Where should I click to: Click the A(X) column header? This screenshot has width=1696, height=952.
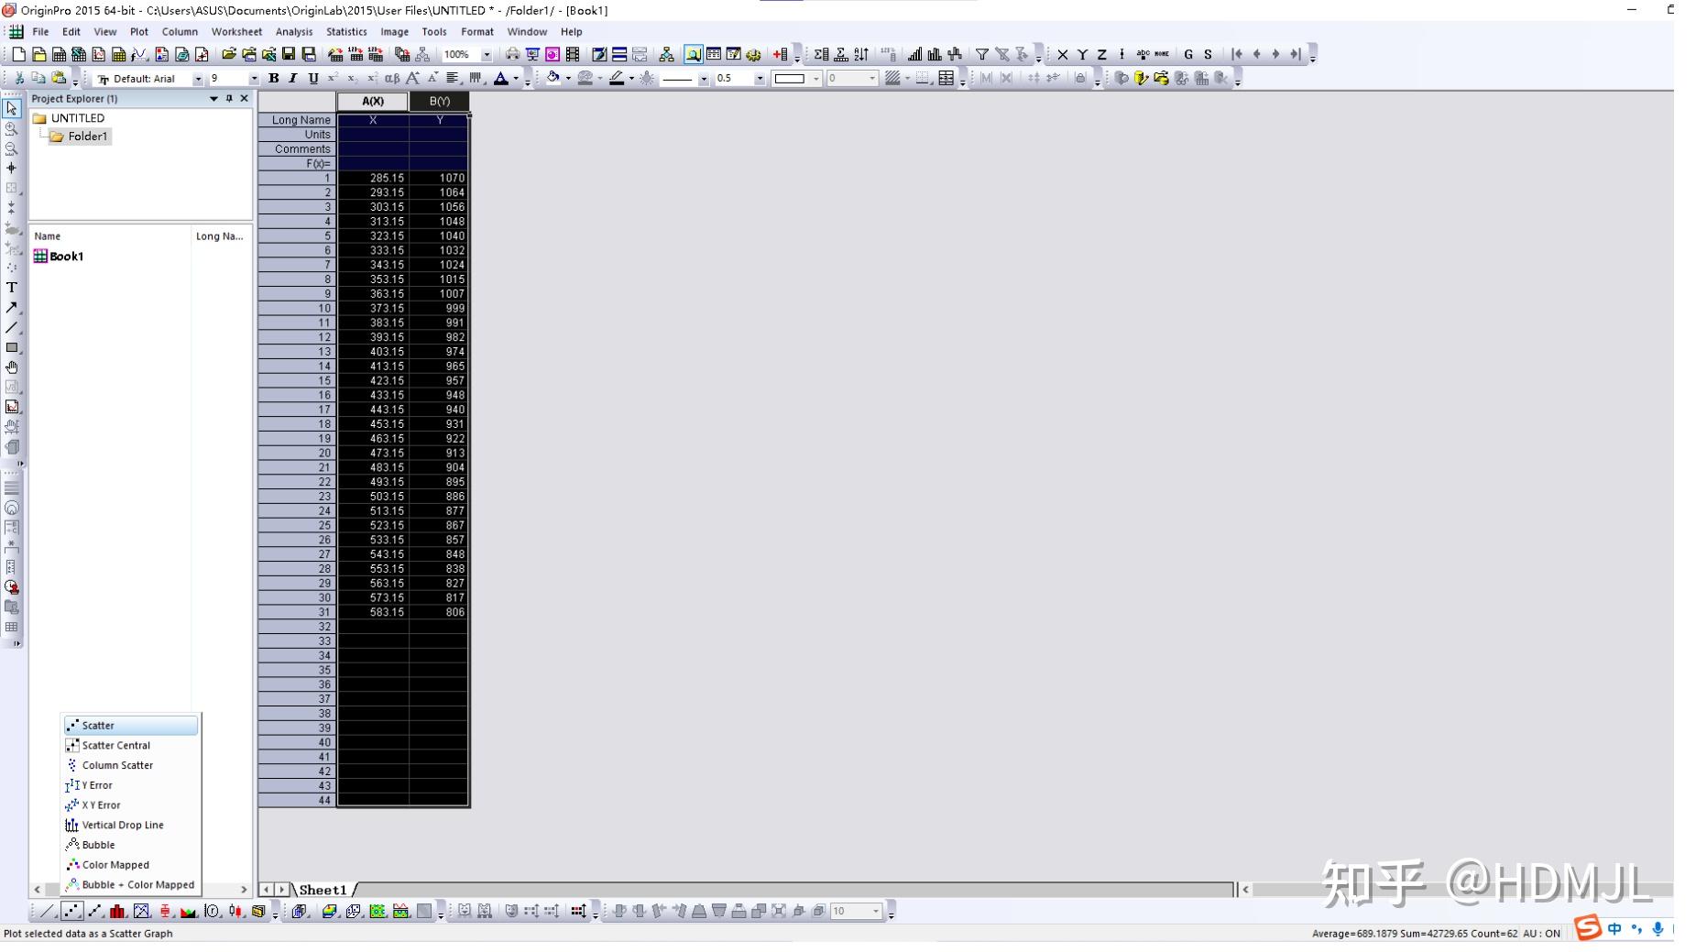373,102
